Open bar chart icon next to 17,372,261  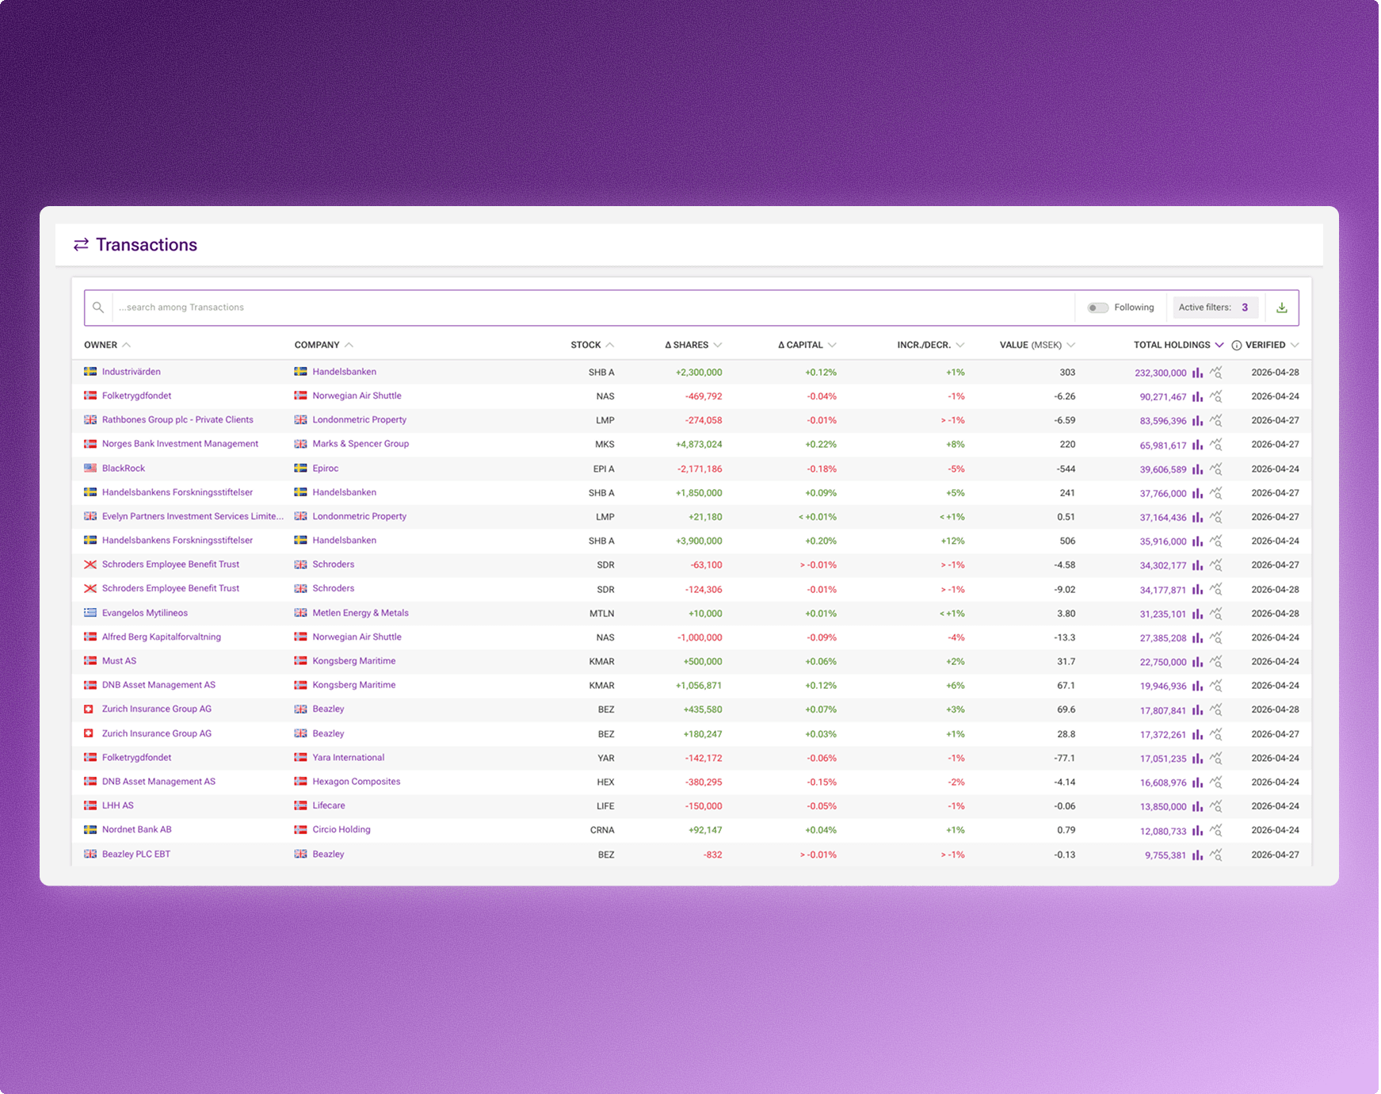point(1197,734)
